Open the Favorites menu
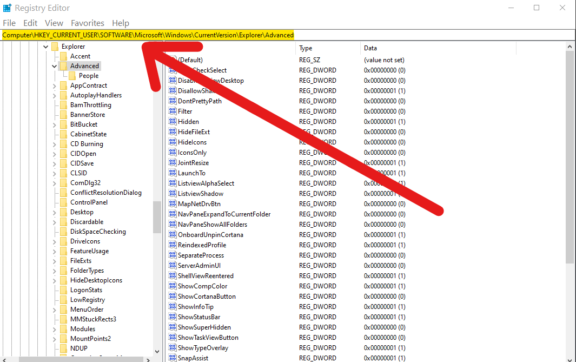This screenshot has width=576, height=362. tap(88, 23)
